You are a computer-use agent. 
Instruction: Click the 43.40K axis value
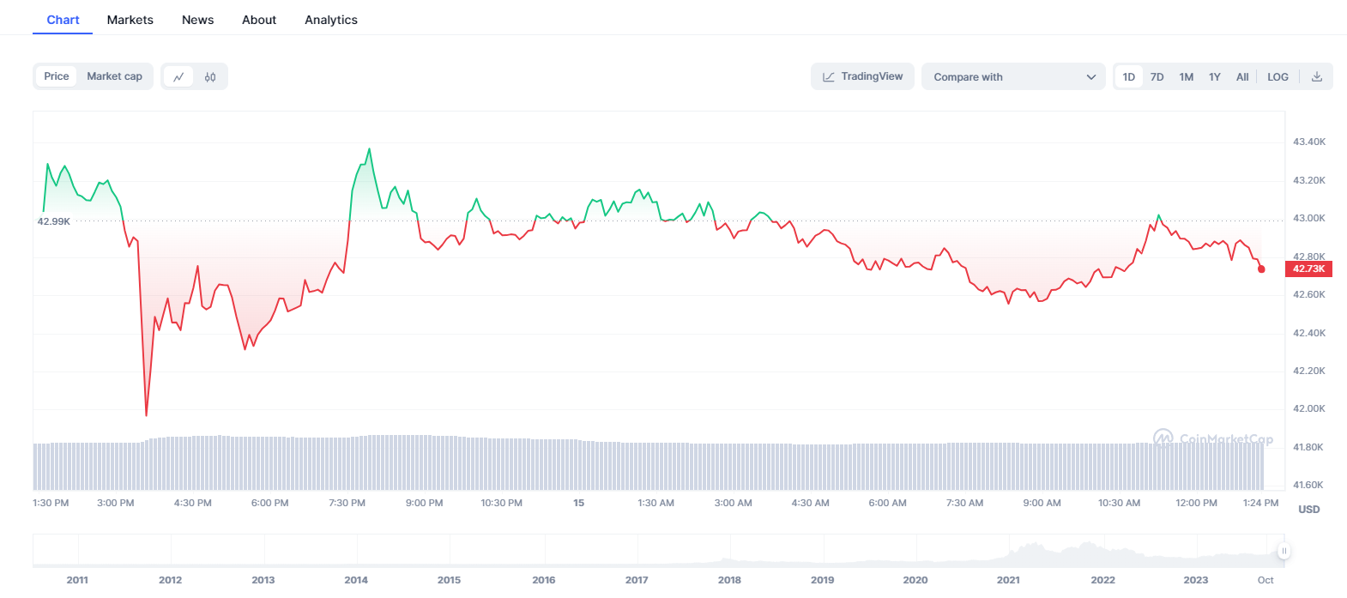tap(1309, 142)
